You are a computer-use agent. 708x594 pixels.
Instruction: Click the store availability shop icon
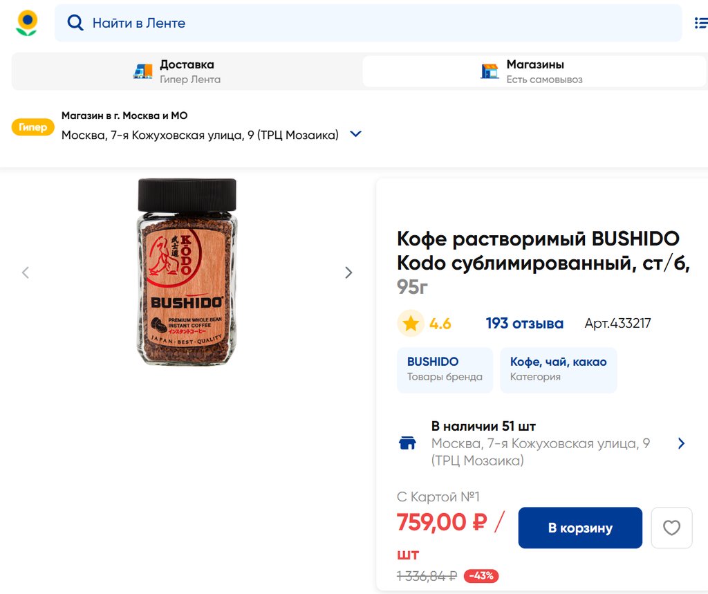point(408,443)
